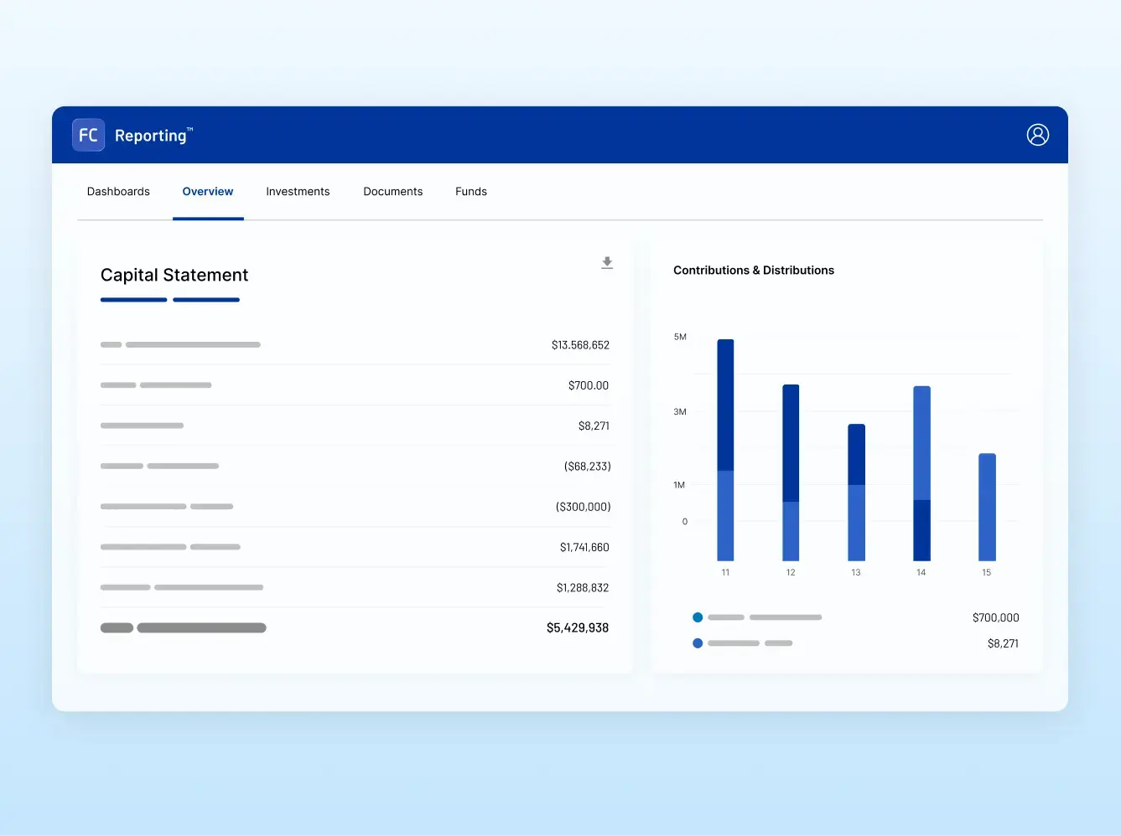
Task: Click the light-blue bar above label 15
Action: coord(986,507)
